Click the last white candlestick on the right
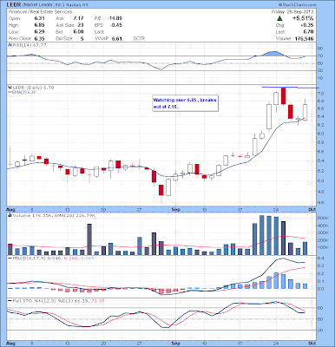Viewport: 335px width, 347px height. [305, 112]
